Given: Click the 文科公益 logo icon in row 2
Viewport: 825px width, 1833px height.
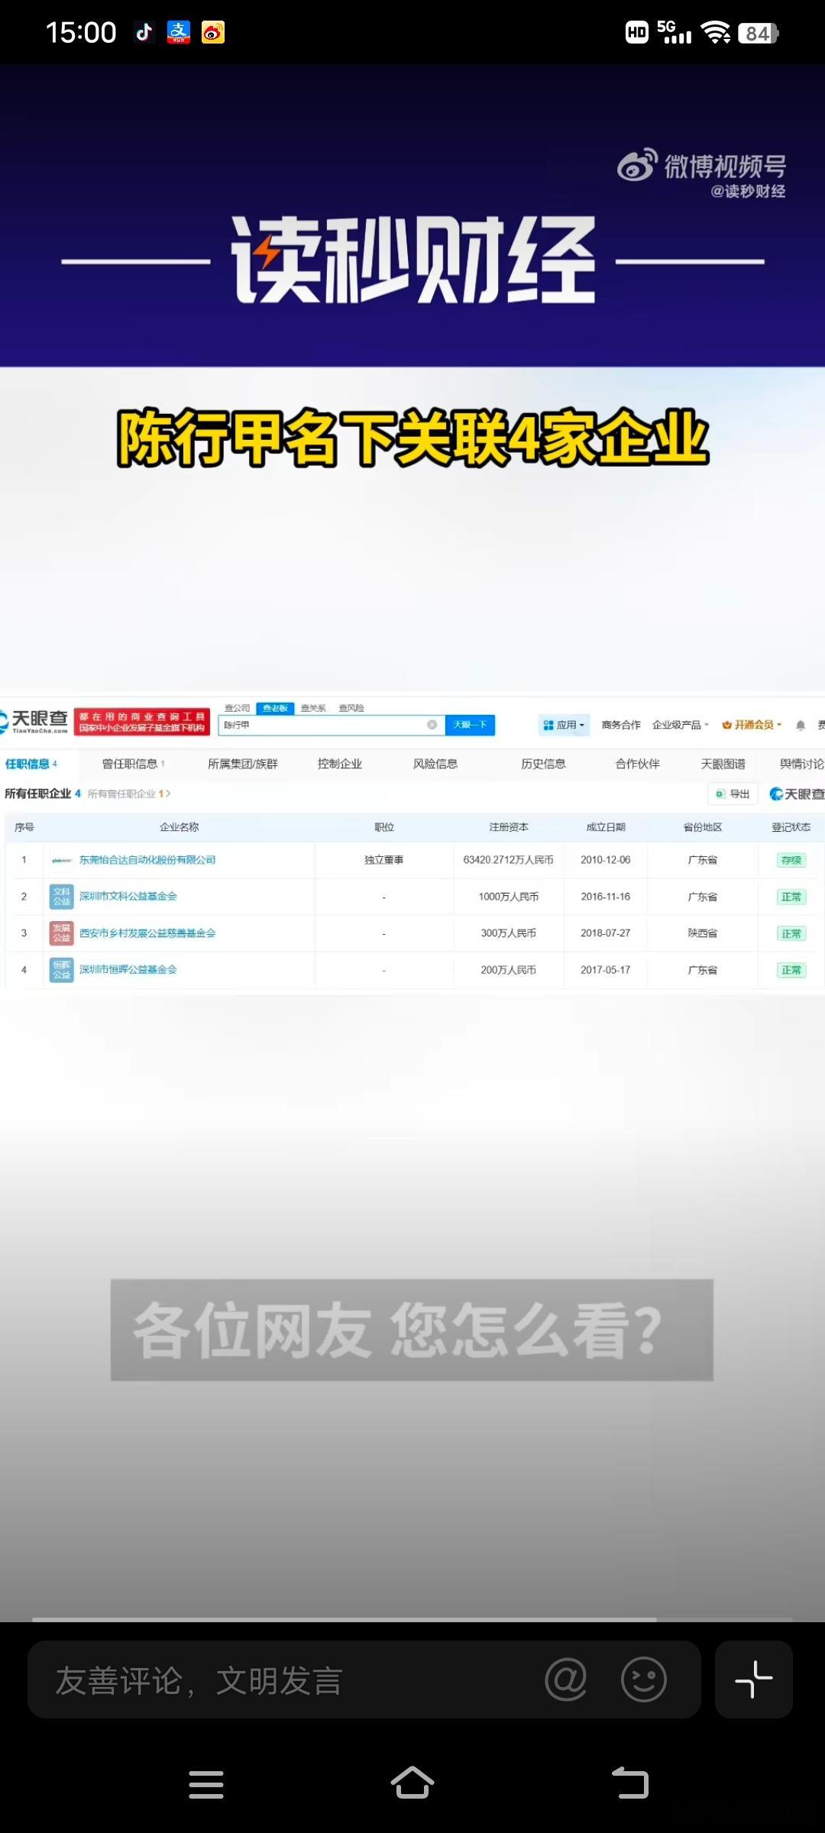Looking at the screenshot, I should (61, 897).
